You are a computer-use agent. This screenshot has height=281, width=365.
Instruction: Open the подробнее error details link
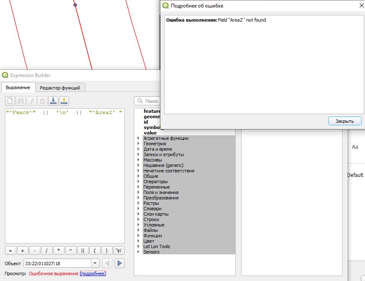click(x=93, y=274)
